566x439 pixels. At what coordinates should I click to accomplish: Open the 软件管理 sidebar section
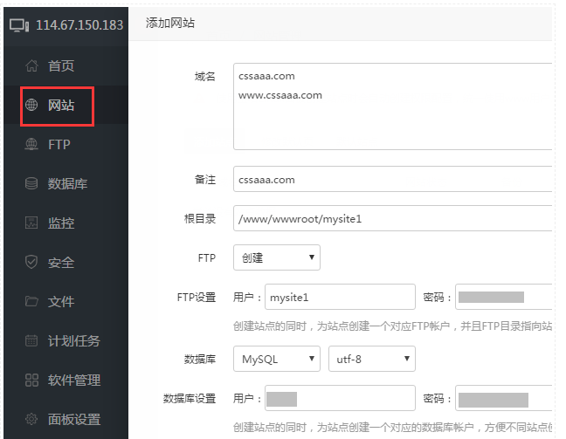coord(66,381)
